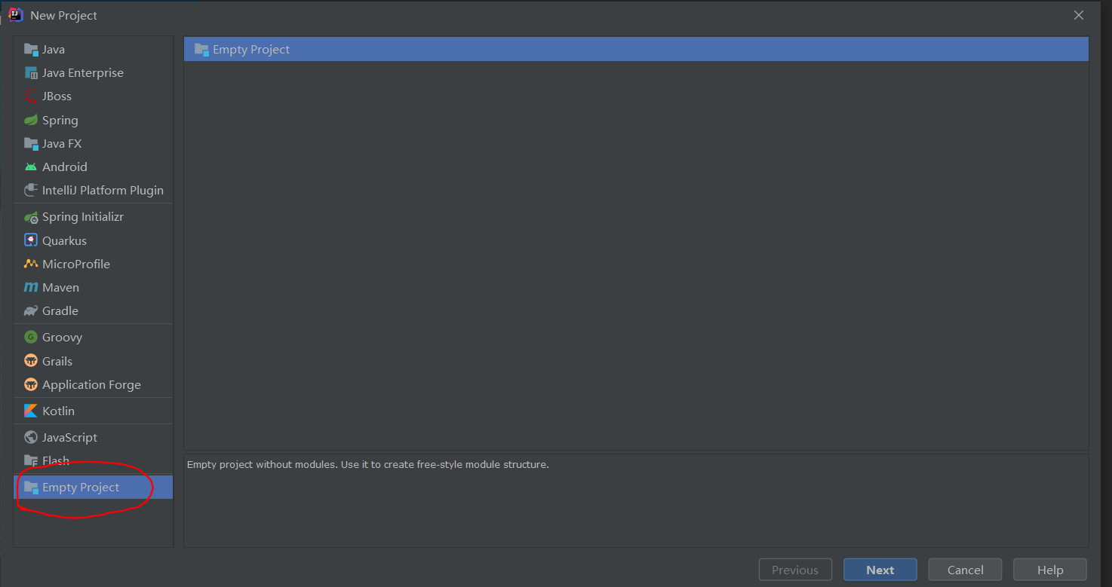
Task: Click the Empty Project icon in right pane
Action: (201, 50)
